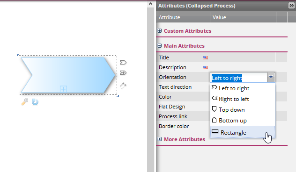Click the process arrow icon beside shape
The width and height of the screenshot is (296, 172).
(123, 62)
